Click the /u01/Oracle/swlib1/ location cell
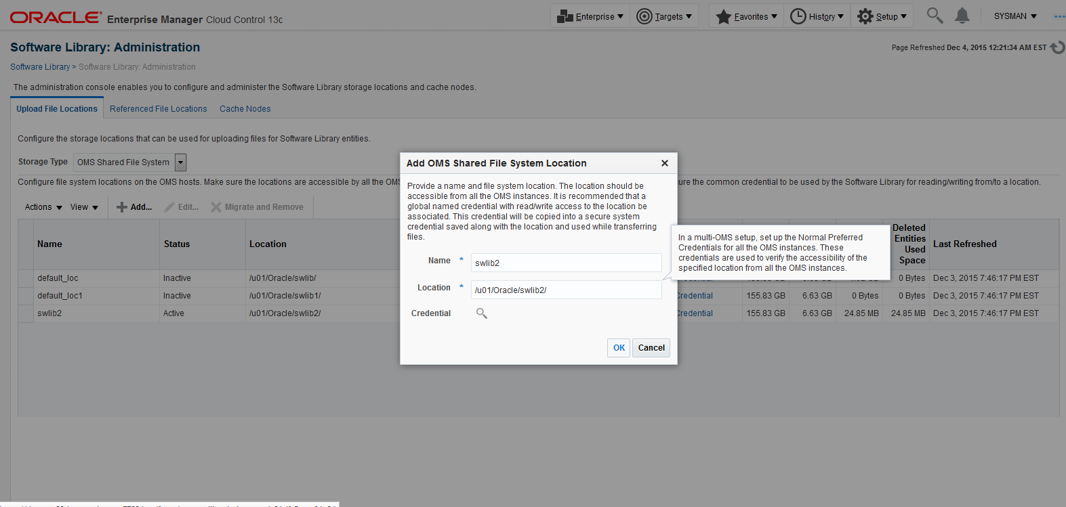The height and width of the screenshot is (507, 1066). tap(285, 296)
